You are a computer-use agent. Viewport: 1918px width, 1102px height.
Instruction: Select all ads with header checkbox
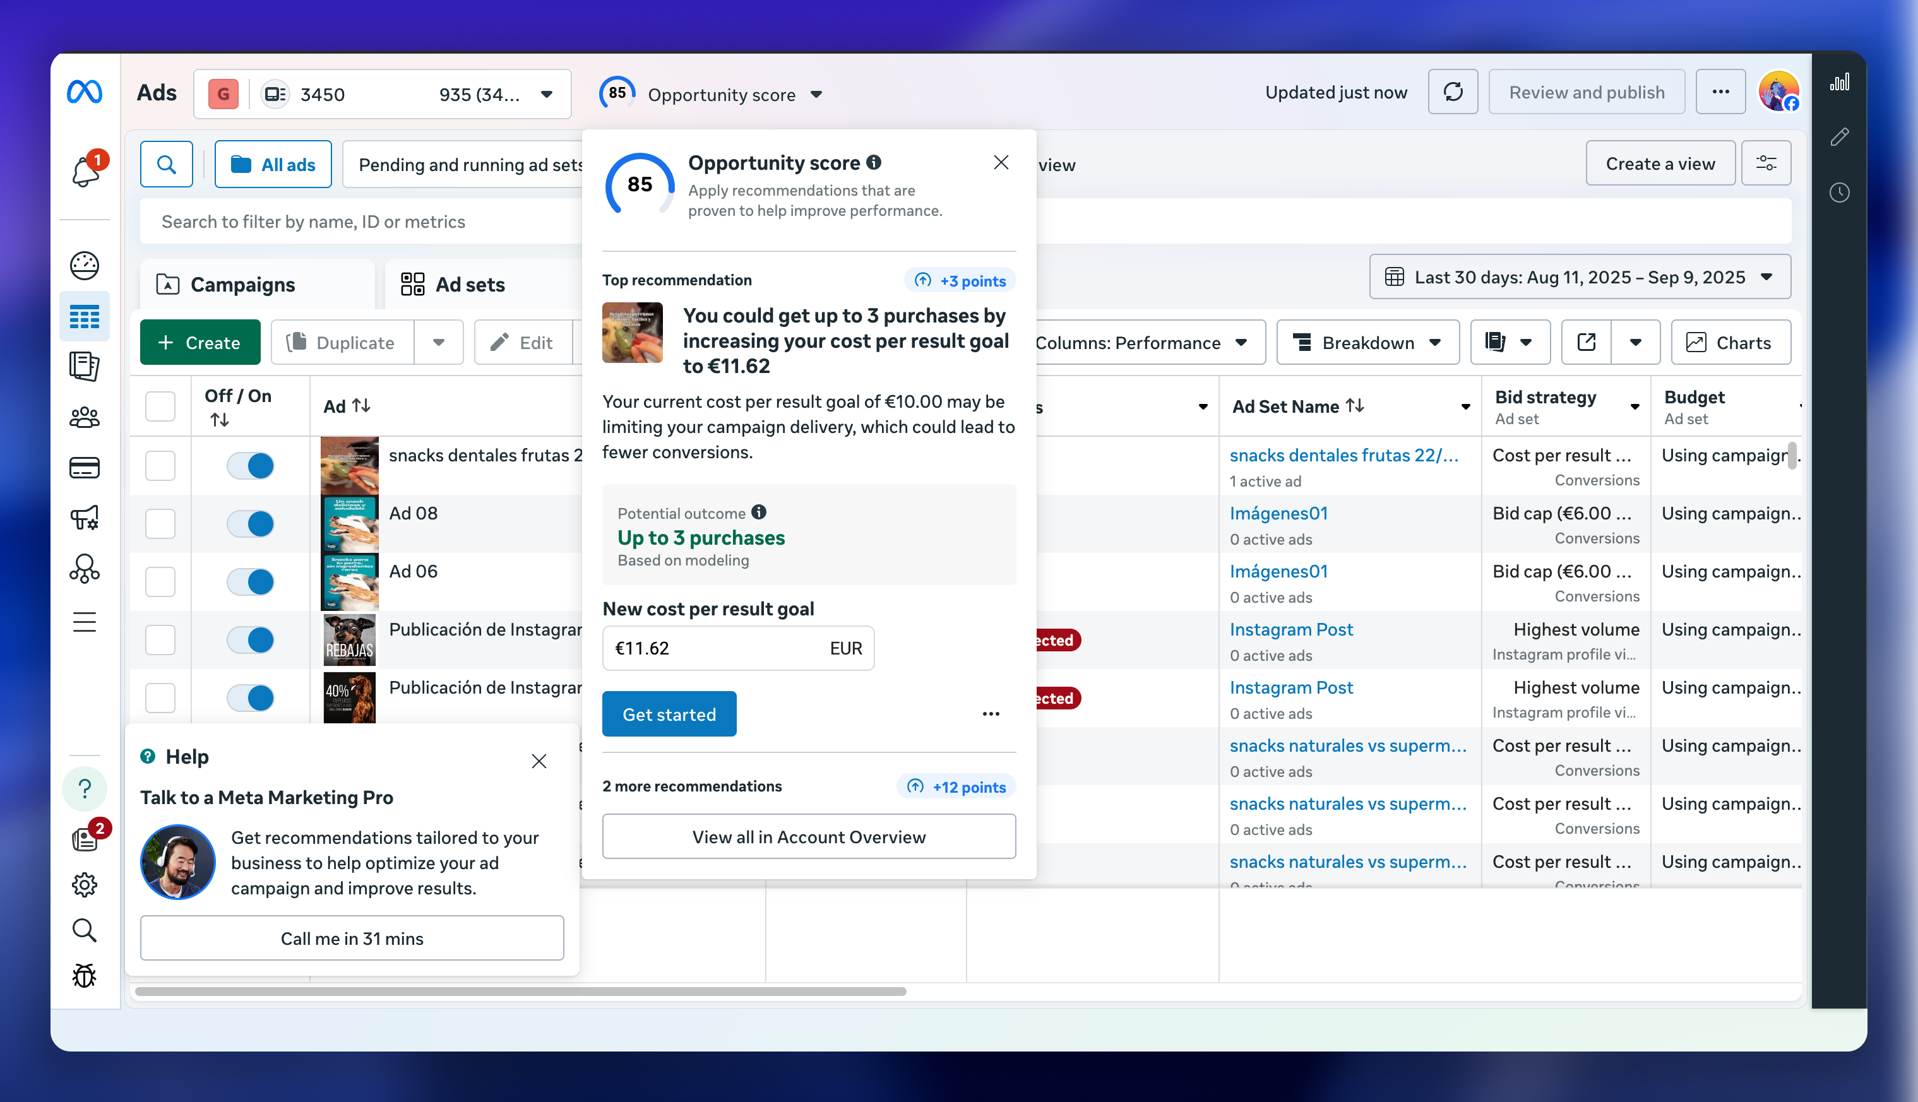pos(160,406)
